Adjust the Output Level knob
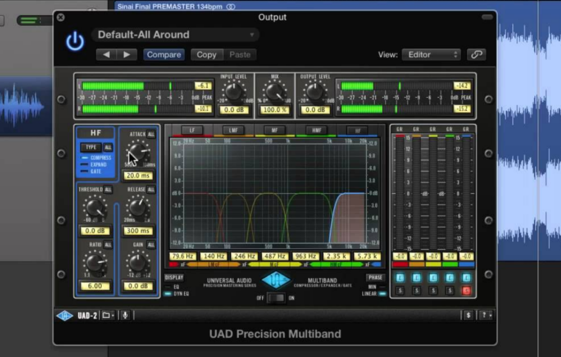This screenshot has width=561, height=357. tap(315, 91)
